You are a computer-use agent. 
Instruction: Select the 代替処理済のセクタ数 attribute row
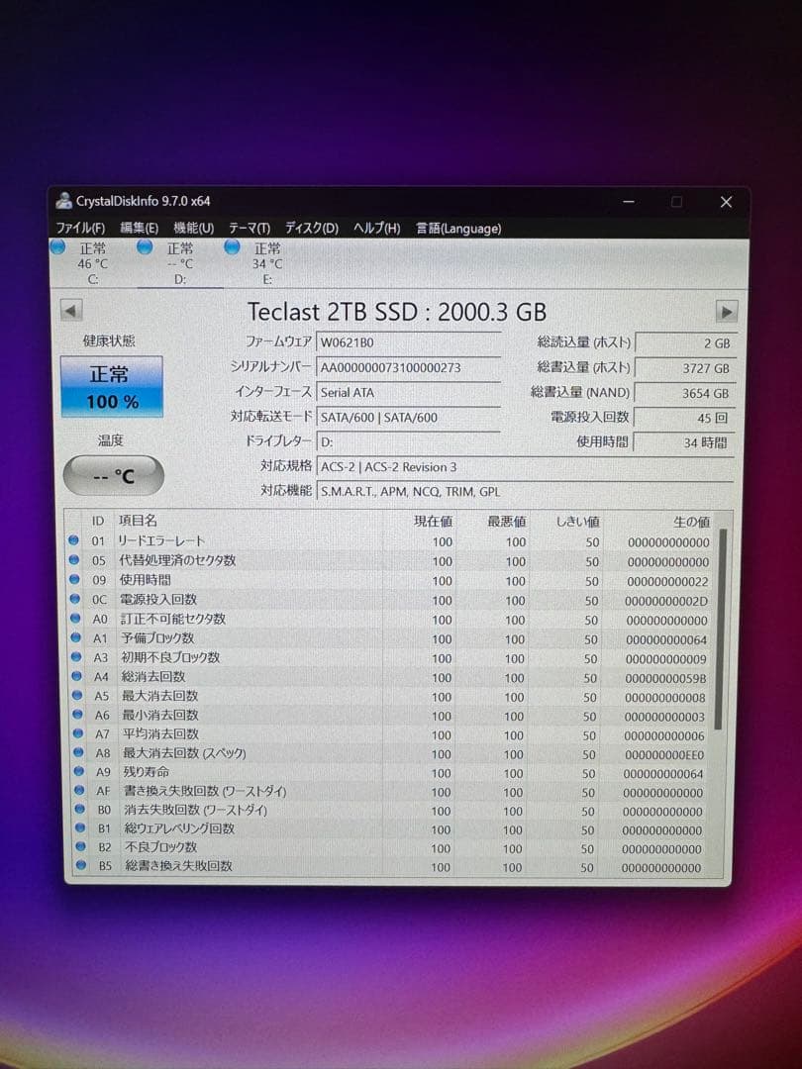click(x=198, y=560)
